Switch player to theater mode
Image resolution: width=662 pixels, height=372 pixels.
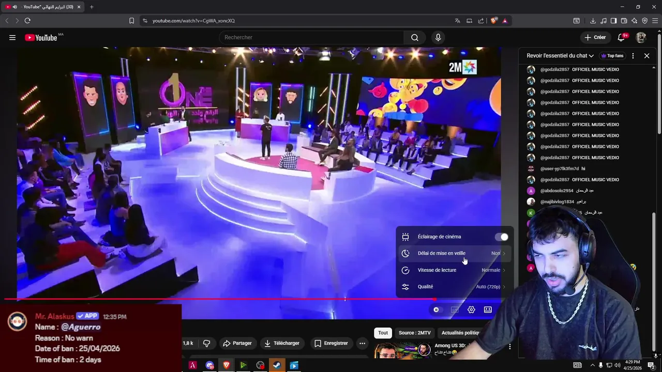(x=488, y=309)
